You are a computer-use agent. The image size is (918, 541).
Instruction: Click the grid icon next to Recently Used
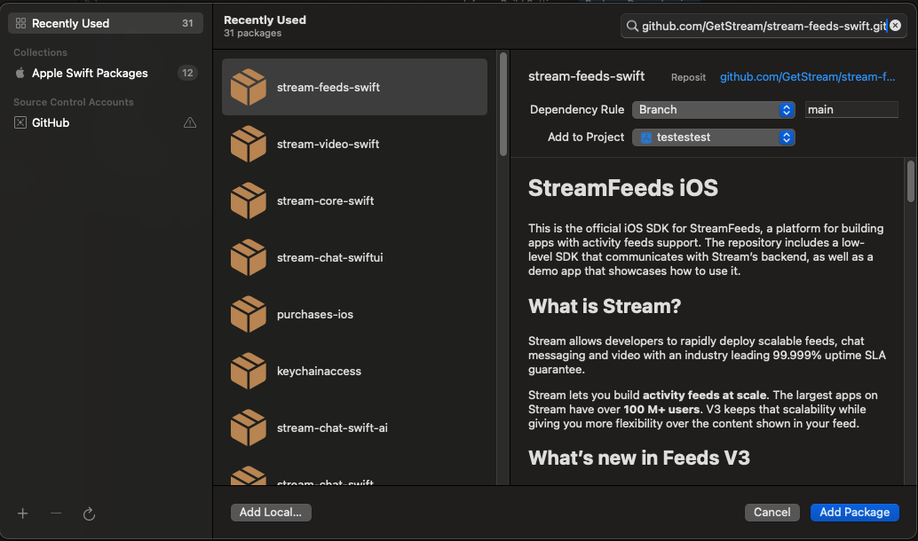tap(20, 22)
